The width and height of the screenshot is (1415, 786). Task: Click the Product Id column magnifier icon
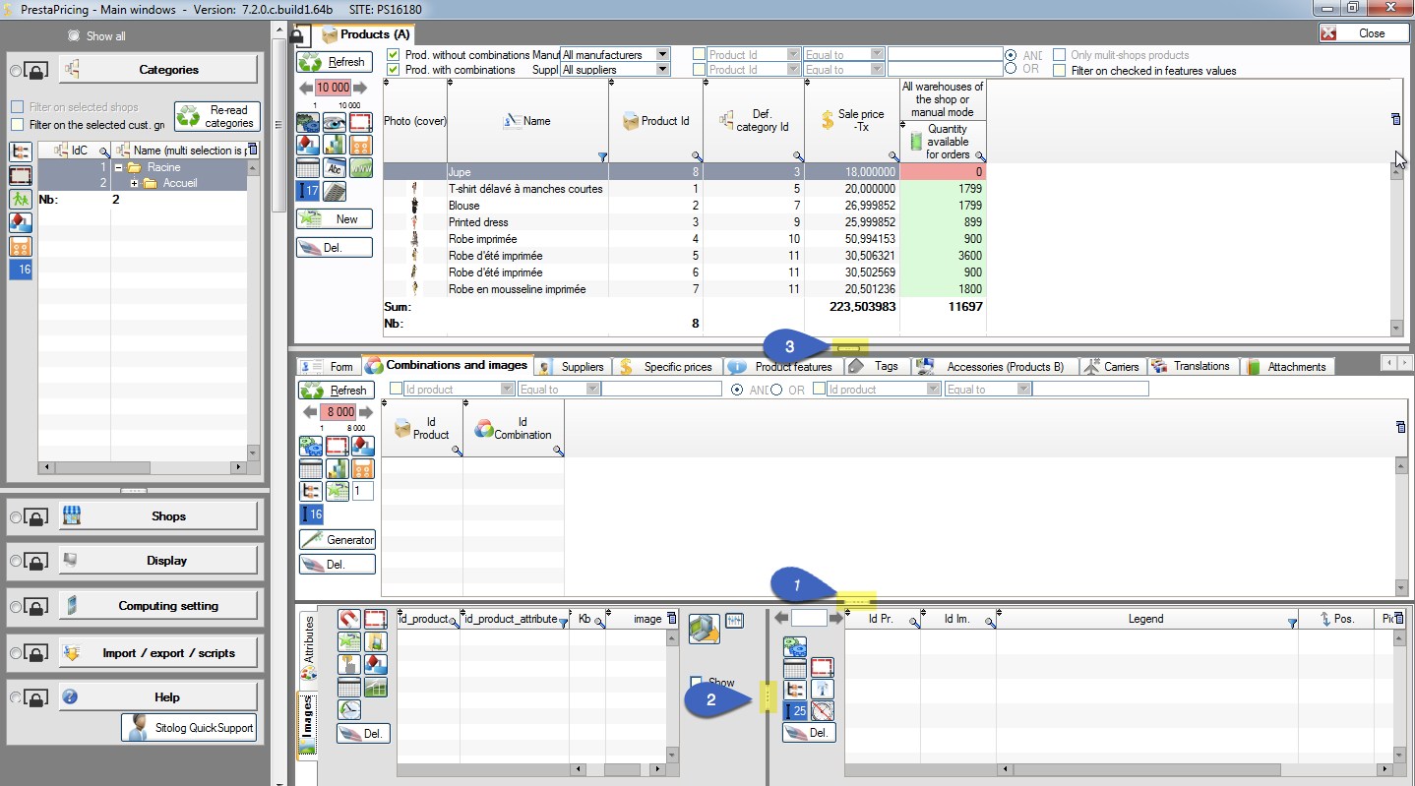[697, 156]
